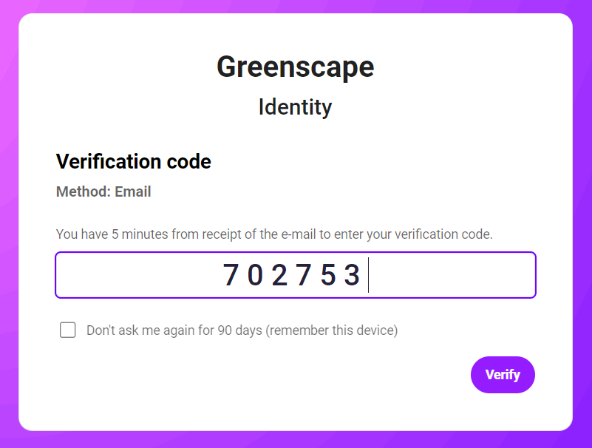Place cursor on digit 5 in code
Image resolution: width=592 pixels, height=448 pixels.
328,275
